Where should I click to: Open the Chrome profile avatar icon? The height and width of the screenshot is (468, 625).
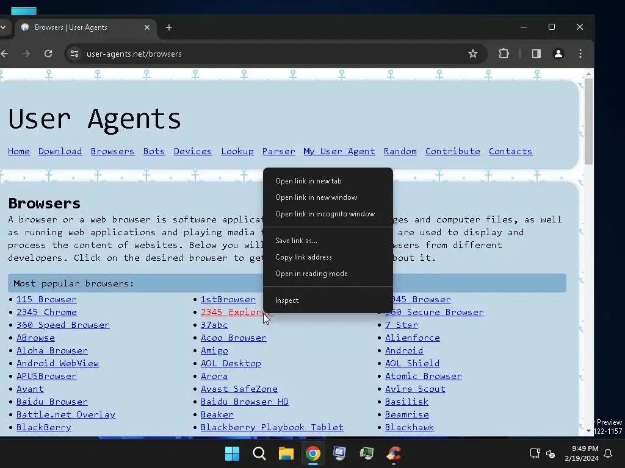[x=558, y=54]
